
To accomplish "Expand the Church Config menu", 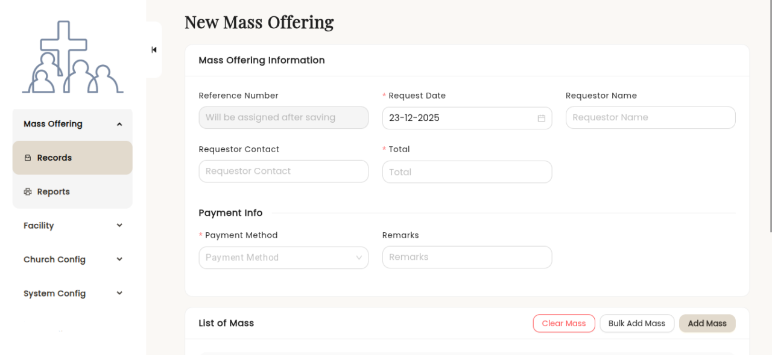I will pos(72,259).
